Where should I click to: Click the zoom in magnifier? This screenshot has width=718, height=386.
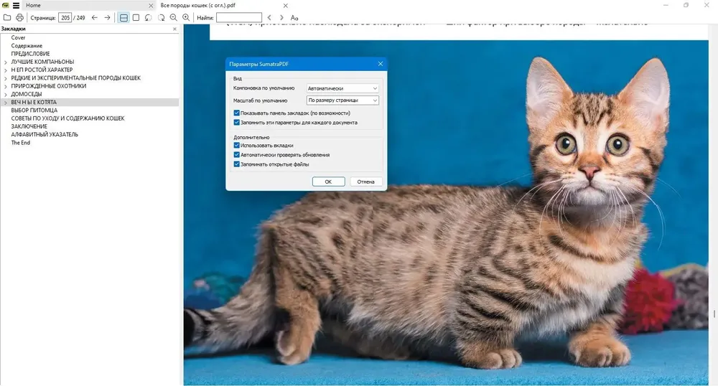tap(186, 17)
